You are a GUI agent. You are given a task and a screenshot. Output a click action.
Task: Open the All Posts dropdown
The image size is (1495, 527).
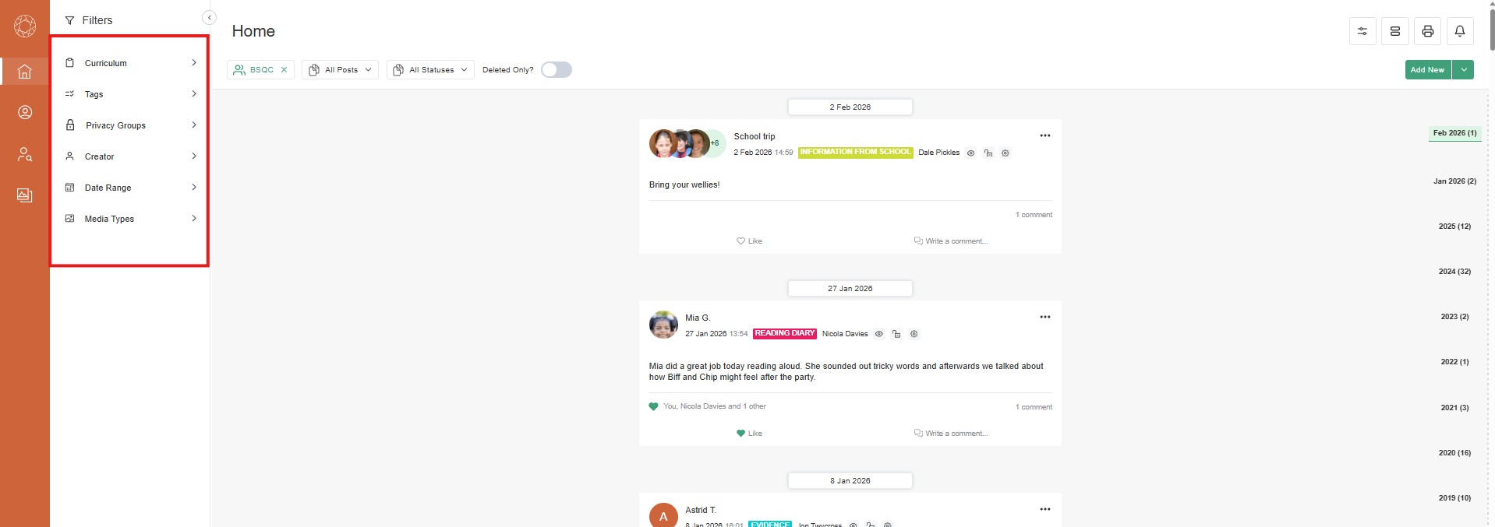pos(340,70)
